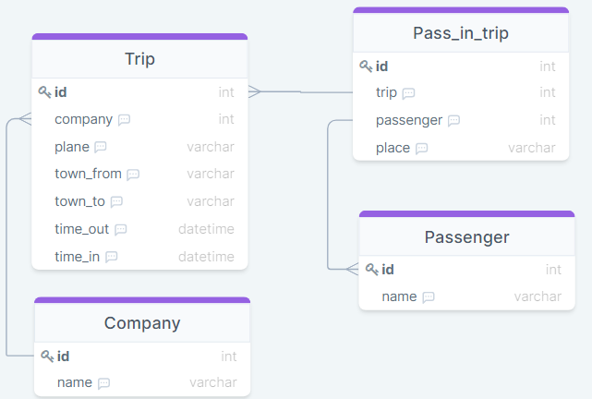Click the key icon in Passenger table
The height and width of the screenshot is (399, 592).
(371, 270)
